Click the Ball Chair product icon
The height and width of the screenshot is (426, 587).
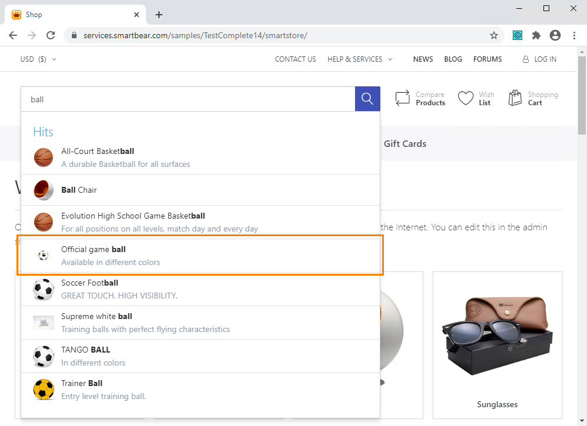click(x=43, y=189)
